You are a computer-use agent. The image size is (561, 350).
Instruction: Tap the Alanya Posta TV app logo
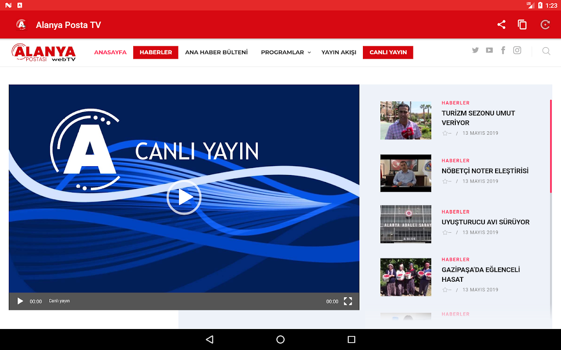21,25
